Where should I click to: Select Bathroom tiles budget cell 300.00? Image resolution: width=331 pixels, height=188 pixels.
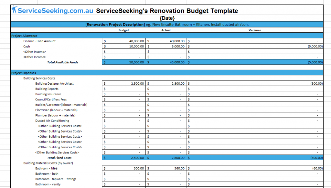pos(124,168)
